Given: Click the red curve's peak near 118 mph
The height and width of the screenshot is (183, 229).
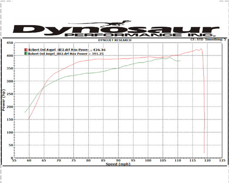Looking at the screenshot, I should [x=201, y=49].
